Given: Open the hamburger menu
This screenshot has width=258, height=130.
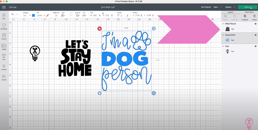Looking at the screenshot, I should (x=4, y=7).
